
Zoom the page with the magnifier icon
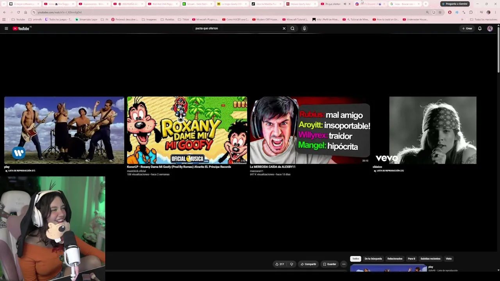point(427,12)
